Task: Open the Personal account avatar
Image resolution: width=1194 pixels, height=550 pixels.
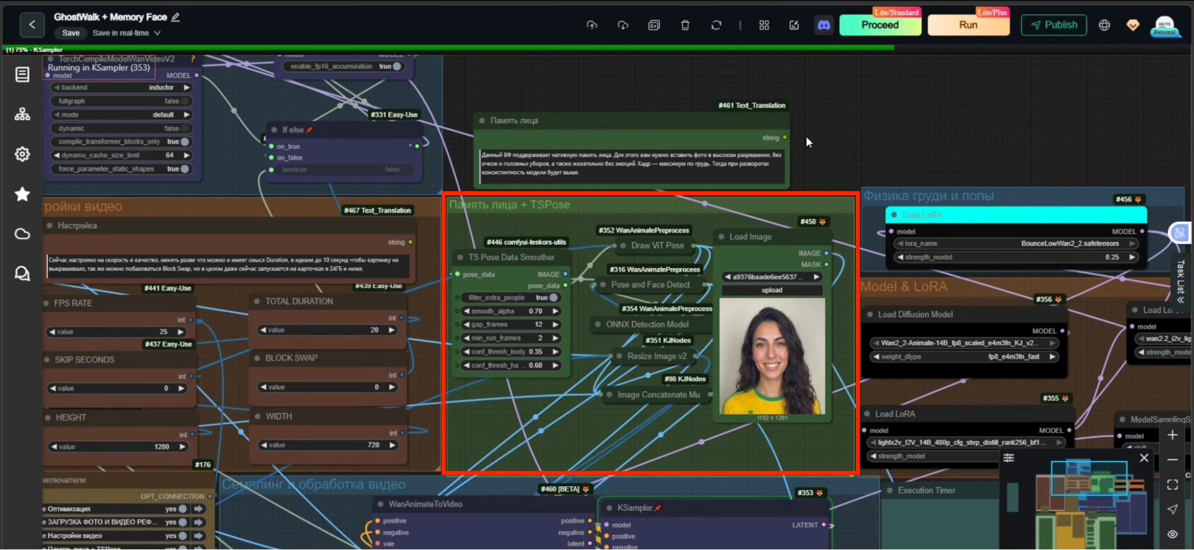Action: [1165, 26]
